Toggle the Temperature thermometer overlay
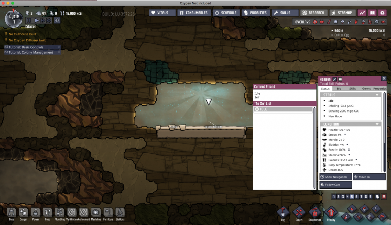 pos(329,22)
